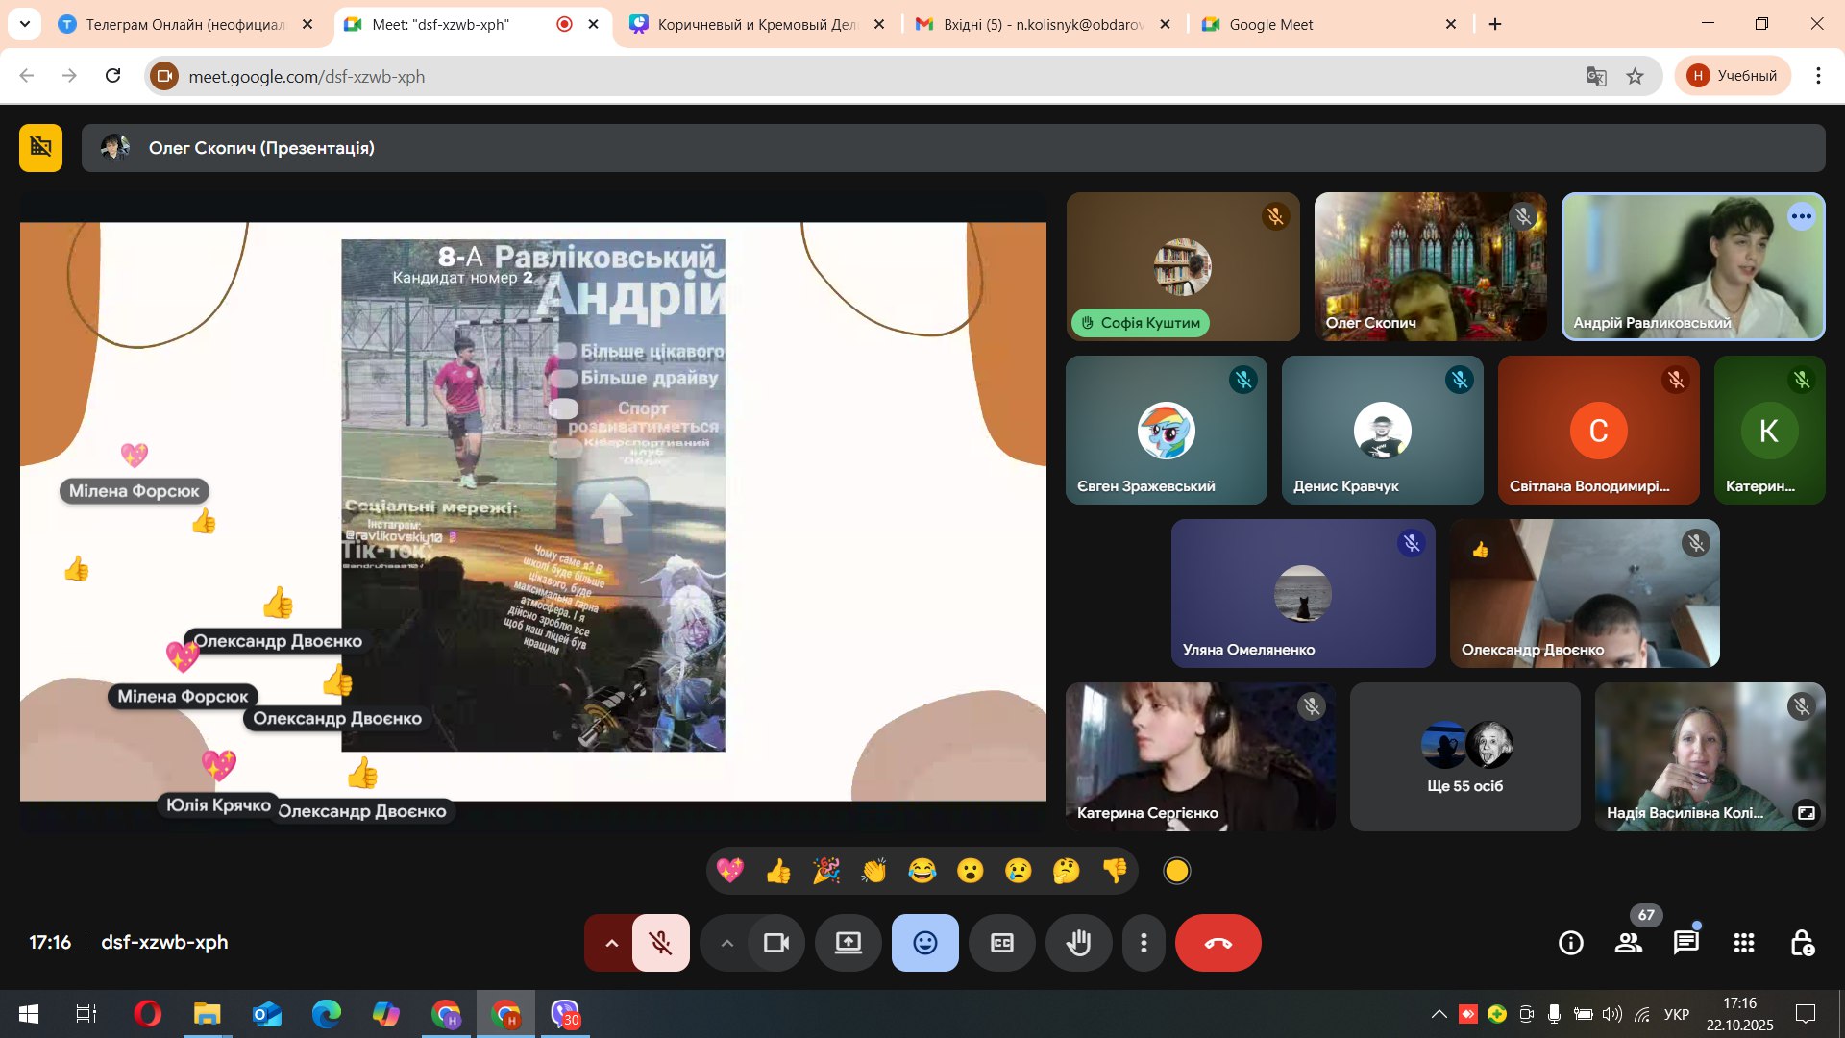Expand audio settings arrow beside microphone
This screenshot has width=1845, height=1038.
(x=611, y=943)
